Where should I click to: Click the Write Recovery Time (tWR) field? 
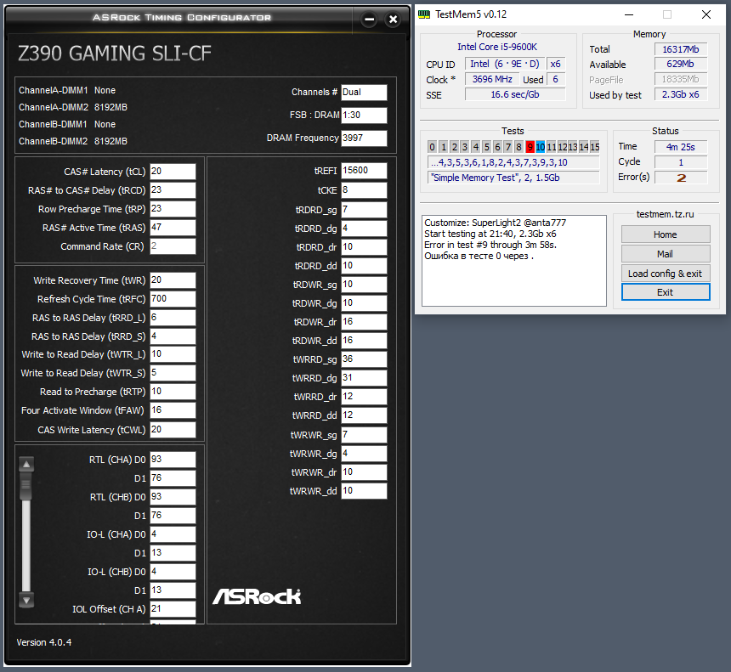coord(173,280)
